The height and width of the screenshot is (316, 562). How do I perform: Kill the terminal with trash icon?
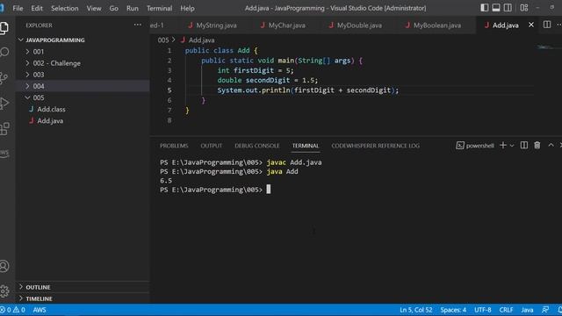point(537,145)
